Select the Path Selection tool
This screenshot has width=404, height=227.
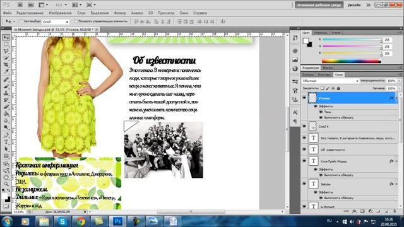pyautogui.click(x=6, y=149)
